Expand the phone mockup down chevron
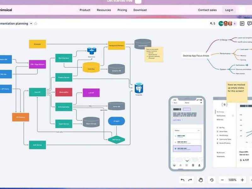 pyautogui.click(x=187, y=161)
